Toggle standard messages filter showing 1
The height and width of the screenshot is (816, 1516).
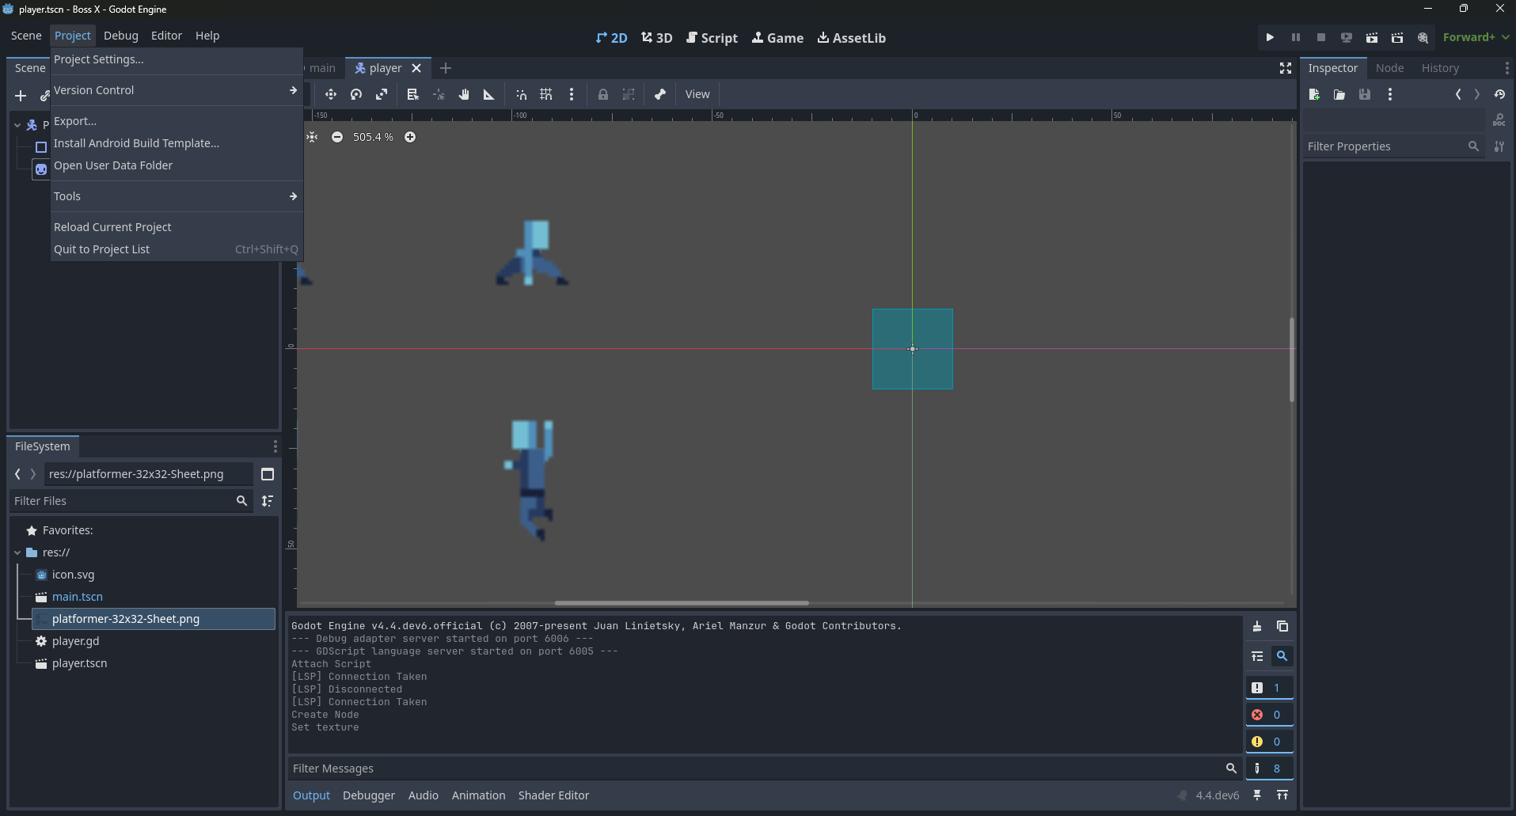click(1270, 688)
